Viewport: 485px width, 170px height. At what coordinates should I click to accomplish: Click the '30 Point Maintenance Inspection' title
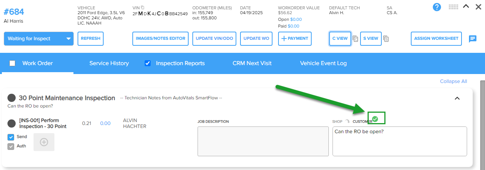(67, 98)
